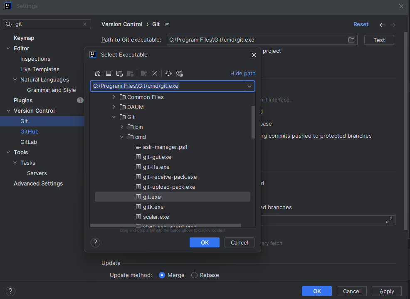Screen dimensions: 410x299
Task: Open Live Templates settings
Action: click(x=40, y=69)
